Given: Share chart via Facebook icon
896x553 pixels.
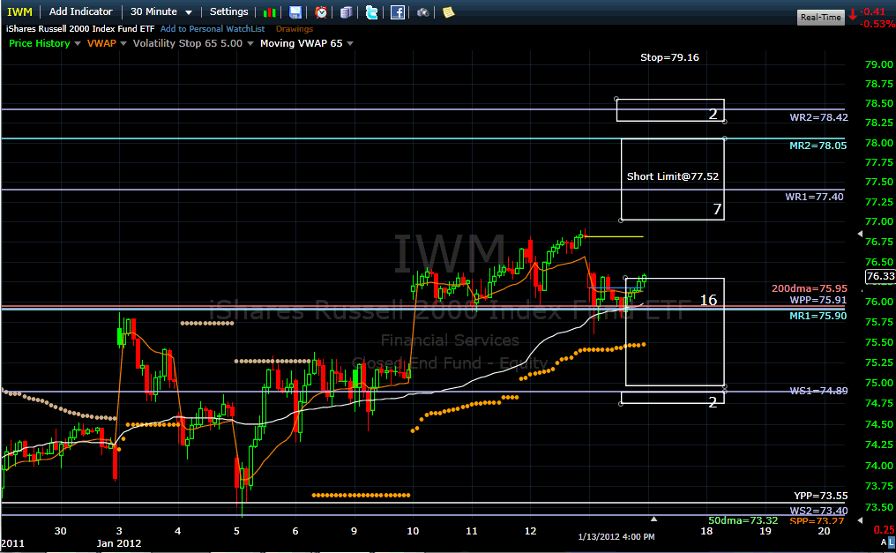Looking at the screenshot, I should [x=397, y=12].
